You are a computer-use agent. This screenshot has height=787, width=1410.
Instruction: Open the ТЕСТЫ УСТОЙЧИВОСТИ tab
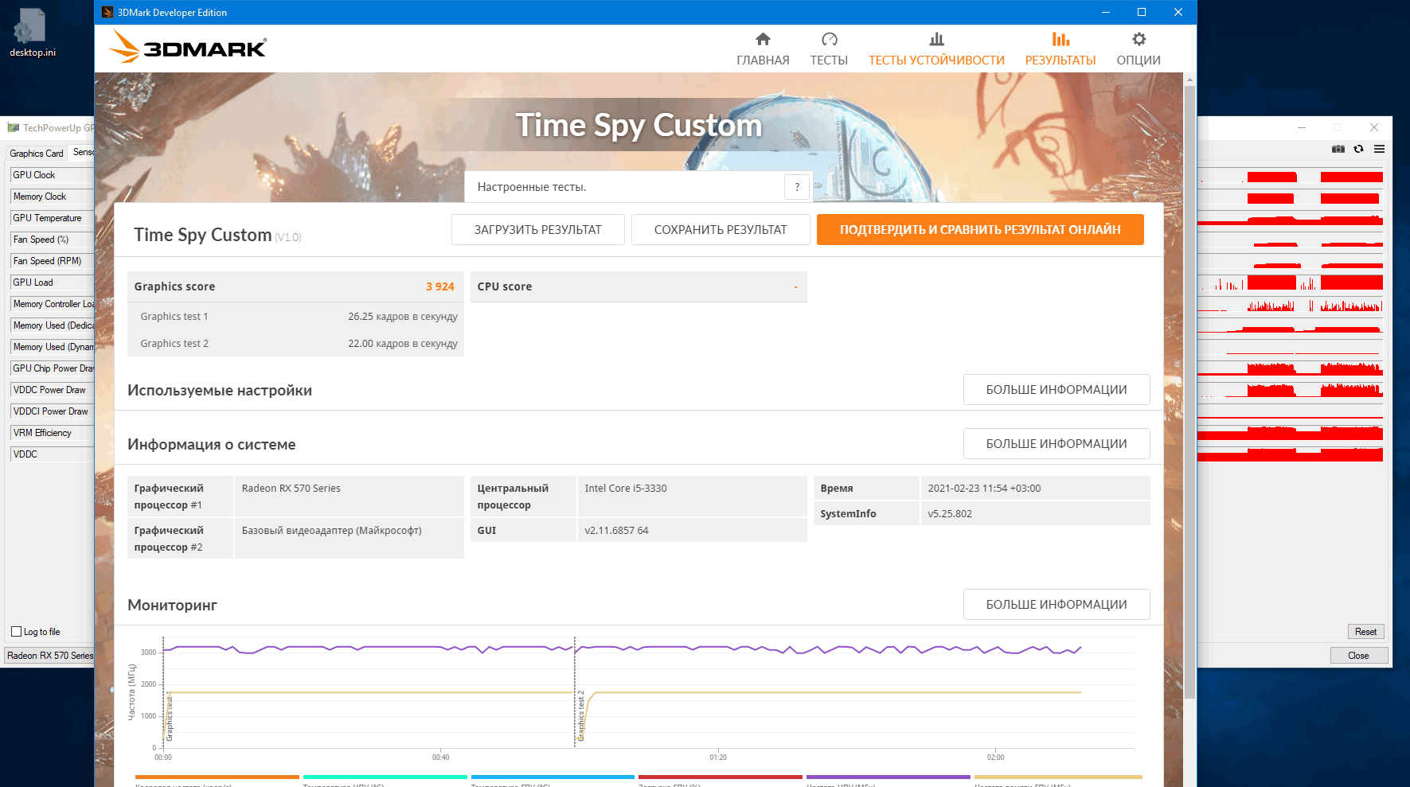(936, 49)
